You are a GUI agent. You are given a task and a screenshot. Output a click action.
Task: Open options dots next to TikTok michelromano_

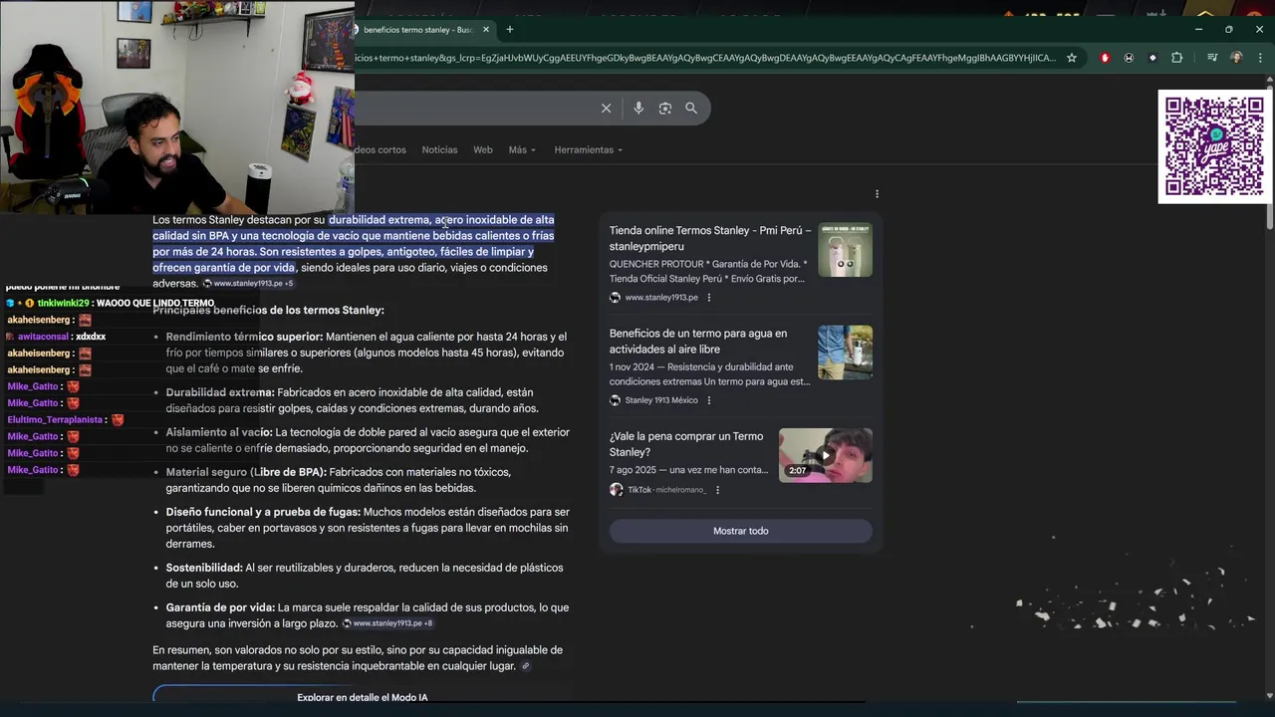tap(717, 490)
